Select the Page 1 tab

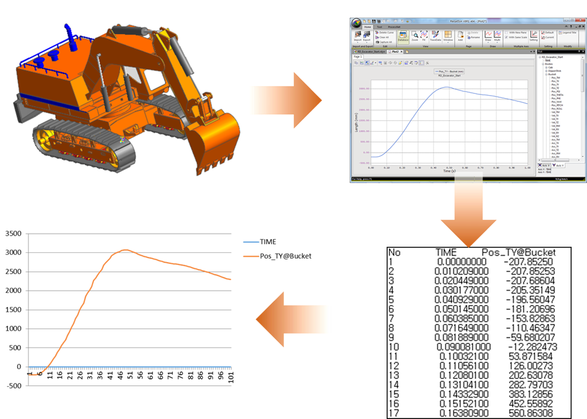[357, 57]
